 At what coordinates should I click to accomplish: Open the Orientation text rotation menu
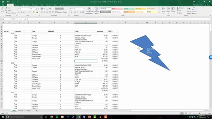pos(51,9)
